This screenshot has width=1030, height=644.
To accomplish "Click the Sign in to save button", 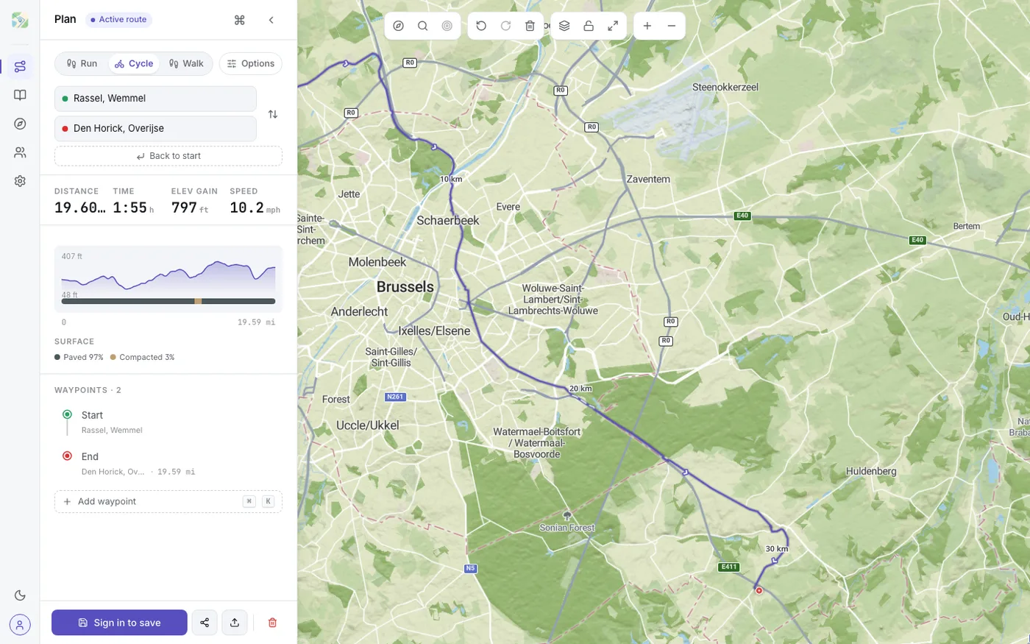I will 119,623.
